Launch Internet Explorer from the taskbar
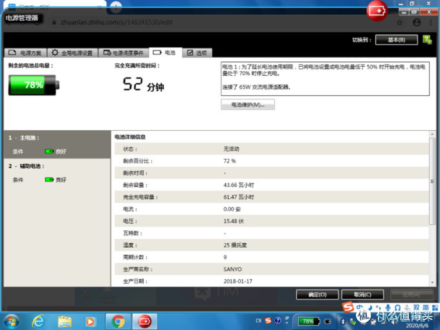This screenshot has width=440, height=330. point(38,322)
